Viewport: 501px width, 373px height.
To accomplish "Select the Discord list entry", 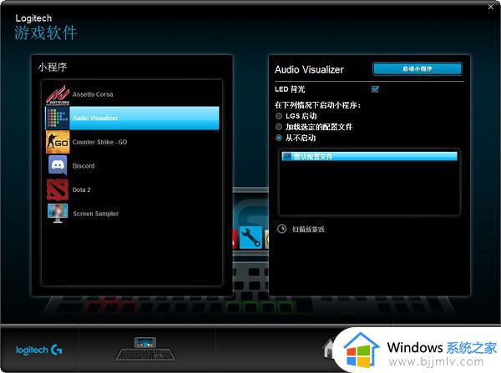I will [x=132, y=166].
